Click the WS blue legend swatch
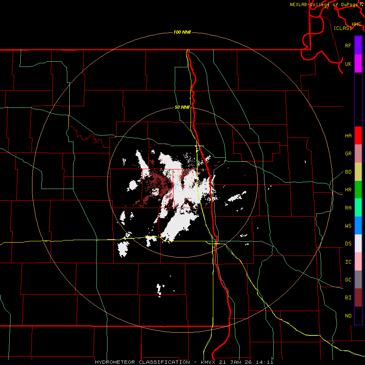 (x=358, y=225)
